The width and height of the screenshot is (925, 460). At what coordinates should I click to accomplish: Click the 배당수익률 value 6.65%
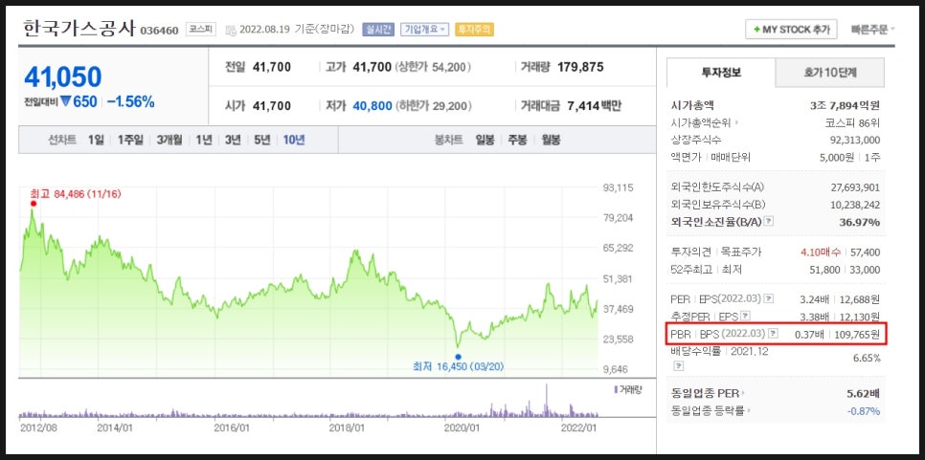867,358
